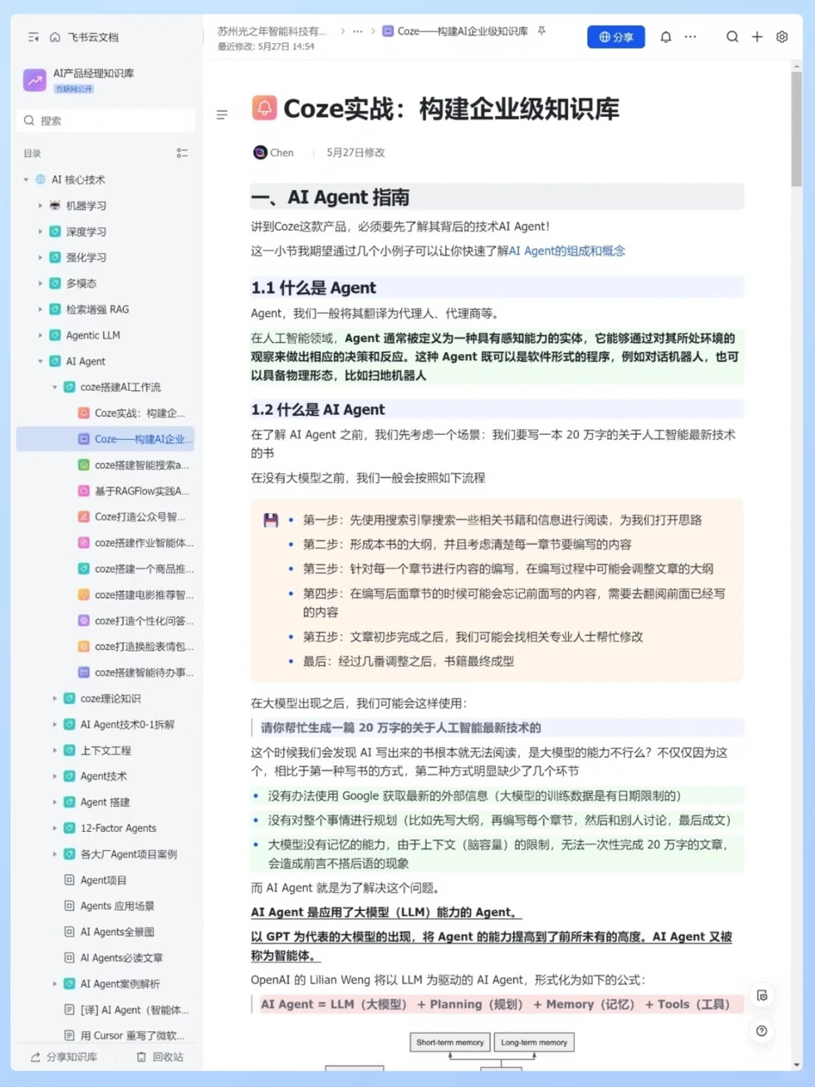
Task: Open the 上下文工程 item
Action: (106, 750)
